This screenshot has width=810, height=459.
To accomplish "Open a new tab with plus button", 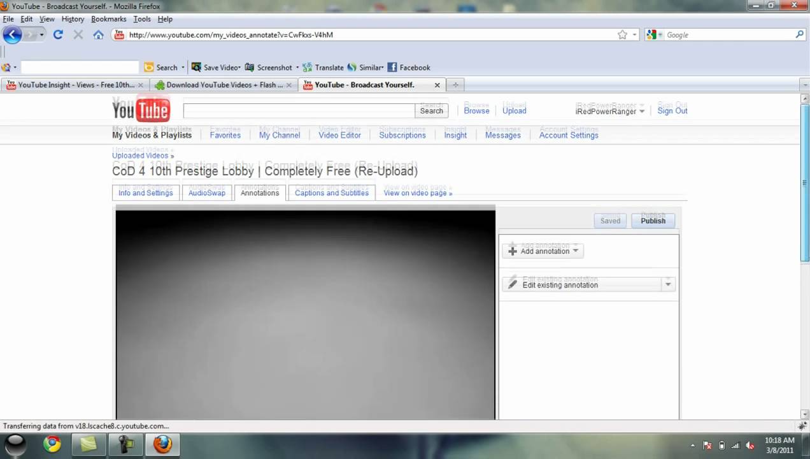I will click(x=455, y=85).
